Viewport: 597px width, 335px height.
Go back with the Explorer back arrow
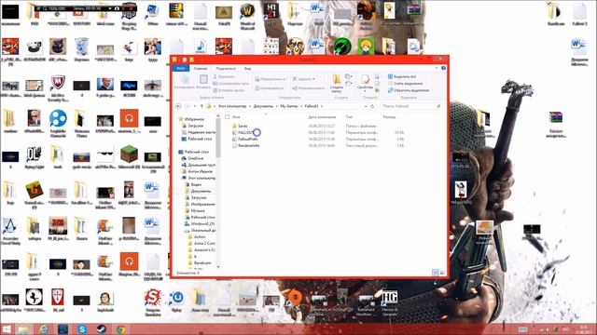[x=178, y=106]
